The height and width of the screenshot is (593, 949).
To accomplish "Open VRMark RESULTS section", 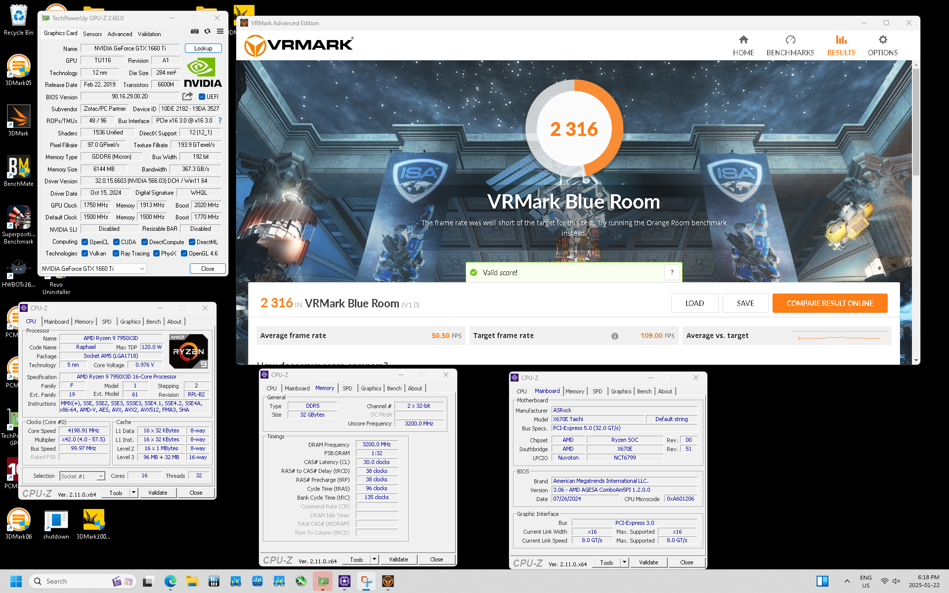I will click(x=841, y=46).
